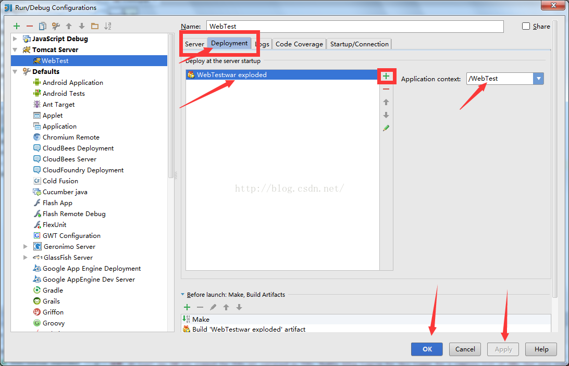This screenshot has width=569, height=366.
Task: Open the Startup/Connection tab
Action: (x=359, y=44)
